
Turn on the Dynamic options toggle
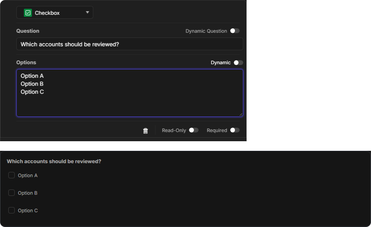click(x=238, y=63)
